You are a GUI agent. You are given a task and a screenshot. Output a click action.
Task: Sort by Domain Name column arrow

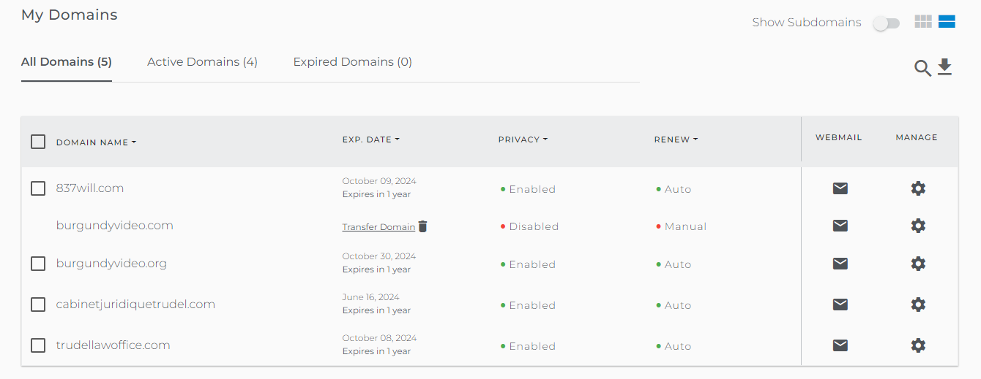coord(134,143)
